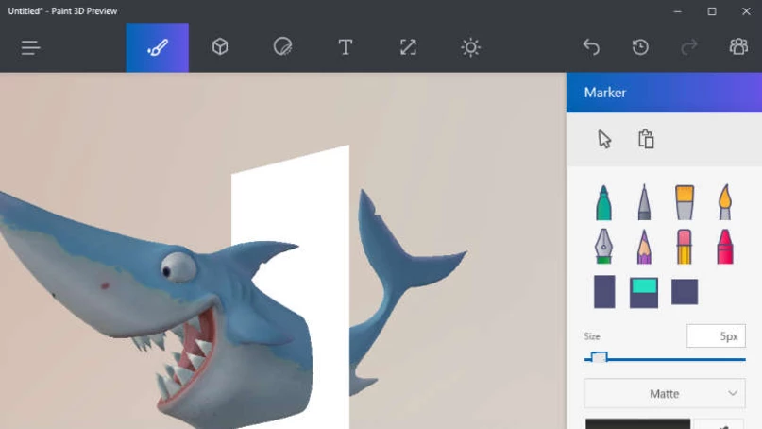Select the purple Pencil tool
This screenshot has height=429, width=762.
tap(644, 247)
